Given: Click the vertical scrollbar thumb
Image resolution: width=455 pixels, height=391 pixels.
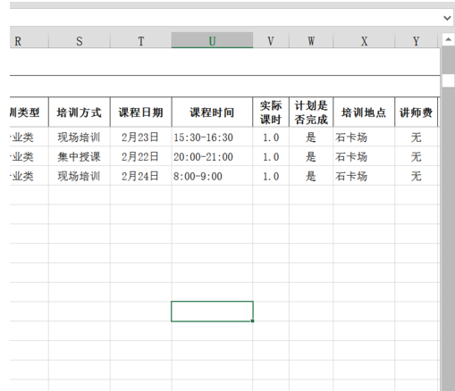Looking at the screenshot, I should 448,81.
